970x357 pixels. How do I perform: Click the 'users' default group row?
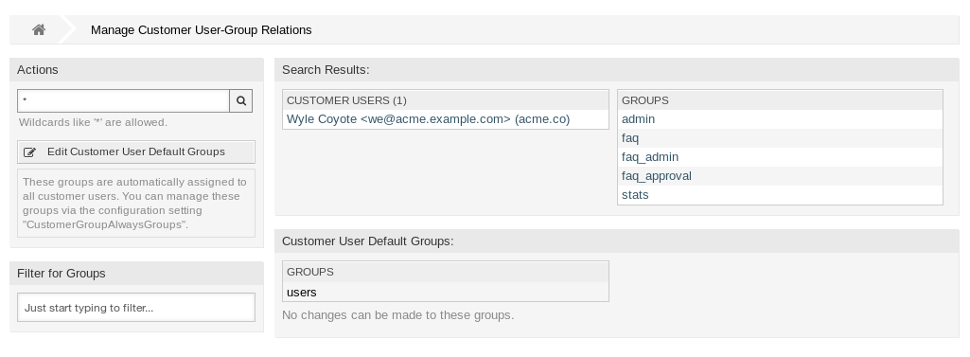click(446, 292)
